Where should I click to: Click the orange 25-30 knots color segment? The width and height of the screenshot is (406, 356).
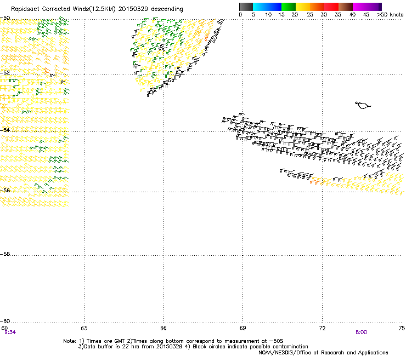(x=317, y=7)
